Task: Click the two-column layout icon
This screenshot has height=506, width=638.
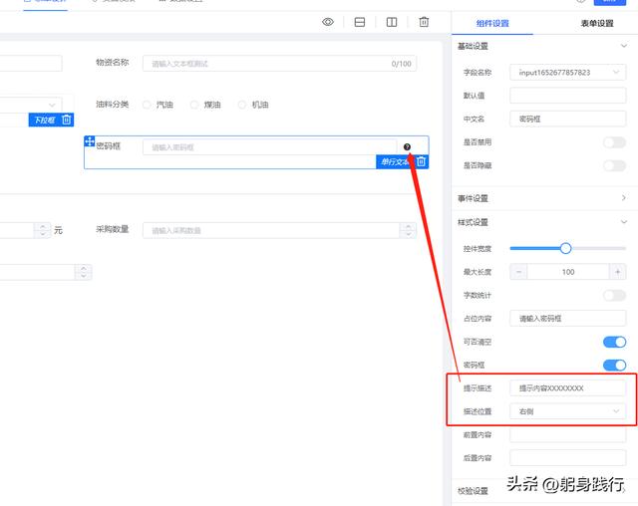Action: pyautogui.click(x=392, y=22)
